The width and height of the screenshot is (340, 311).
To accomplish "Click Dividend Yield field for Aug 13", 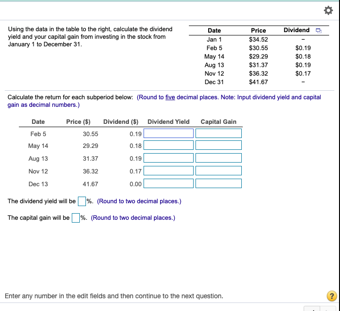I will [x=169, y=158].
